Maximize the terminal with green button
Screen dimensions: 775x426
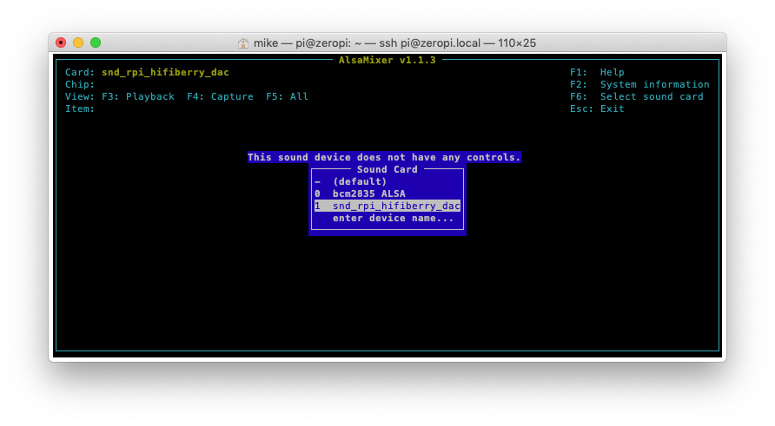[x=96, y=43]
